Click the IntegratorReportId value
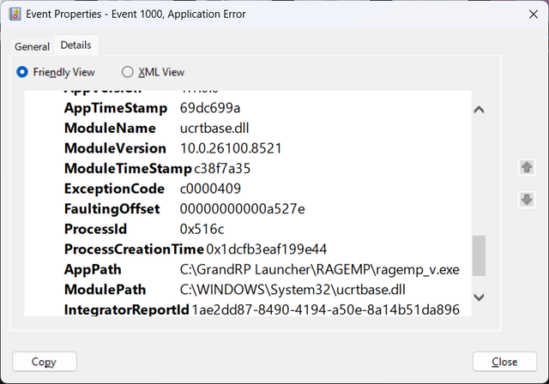Screen dimensions: 549x384 coord(326,310)
